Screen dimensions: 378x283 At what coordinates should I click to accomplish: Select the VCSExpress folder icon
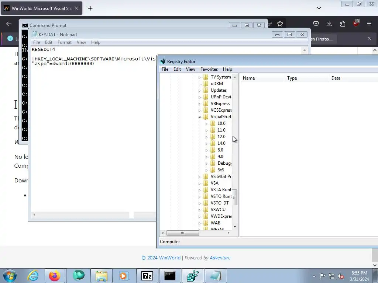(206, 110)
